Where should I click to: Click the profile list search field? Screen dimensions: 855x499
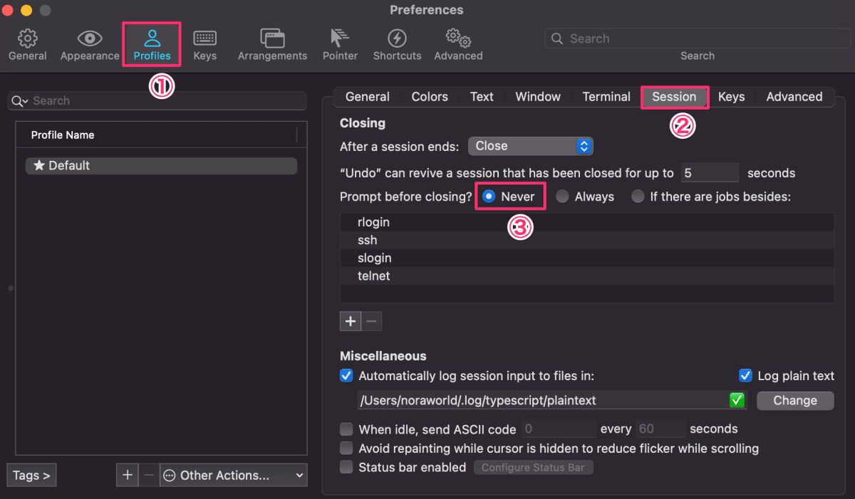click(x=157, y=101)
